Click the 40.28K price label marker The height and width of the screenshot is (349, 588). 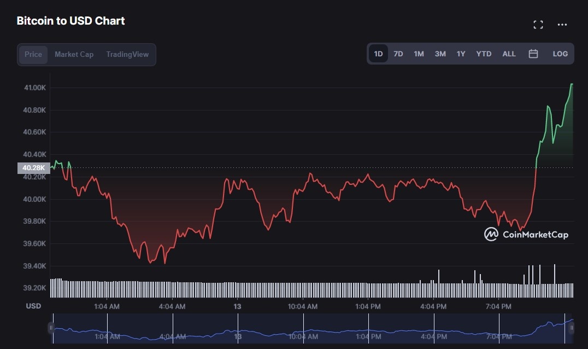click(33, 168)
